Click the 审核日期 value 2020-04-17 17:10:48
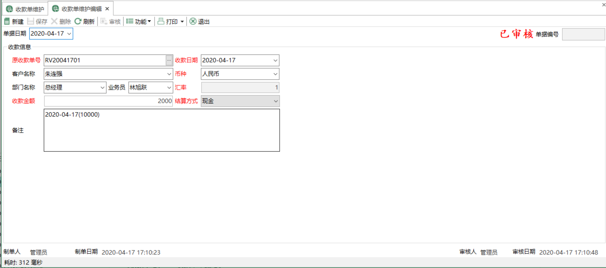This screenshot has height=268, width=606. pyautogui.click(x=568, y=252)
